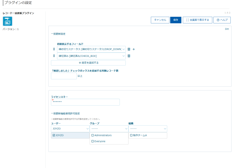Enable the Everyone group checkbox

tap(93, 141)
